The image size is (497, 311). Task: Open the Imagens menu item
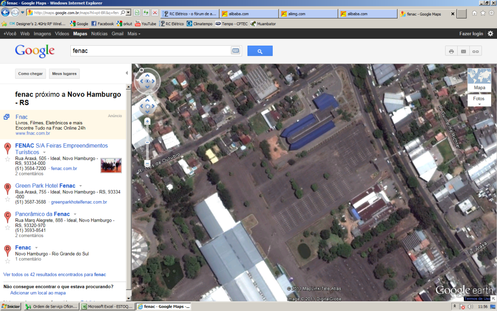42,34
